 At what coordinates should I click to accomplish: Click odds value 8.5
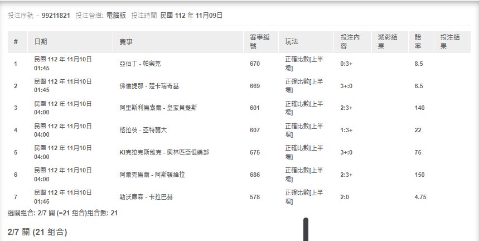tap(419, 64)
